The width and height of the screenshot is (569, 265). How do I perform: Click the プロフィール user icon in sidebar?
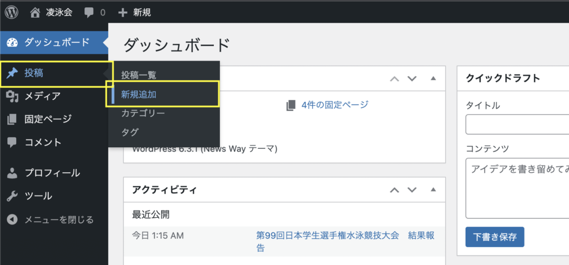[x=12, y=173]
